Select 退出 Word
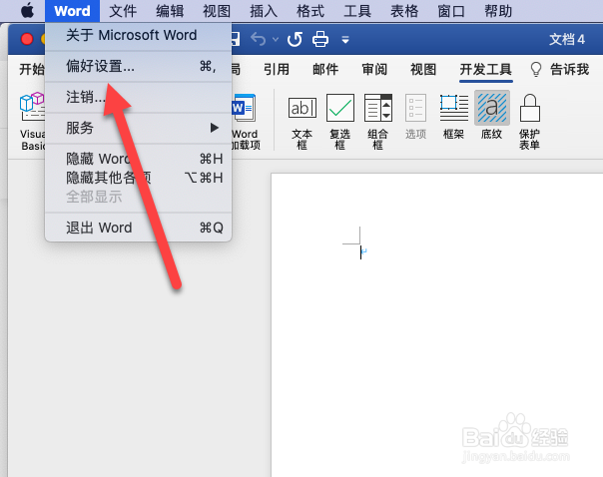This screenshot has height=477, width=603. click(x=139, y=228)
